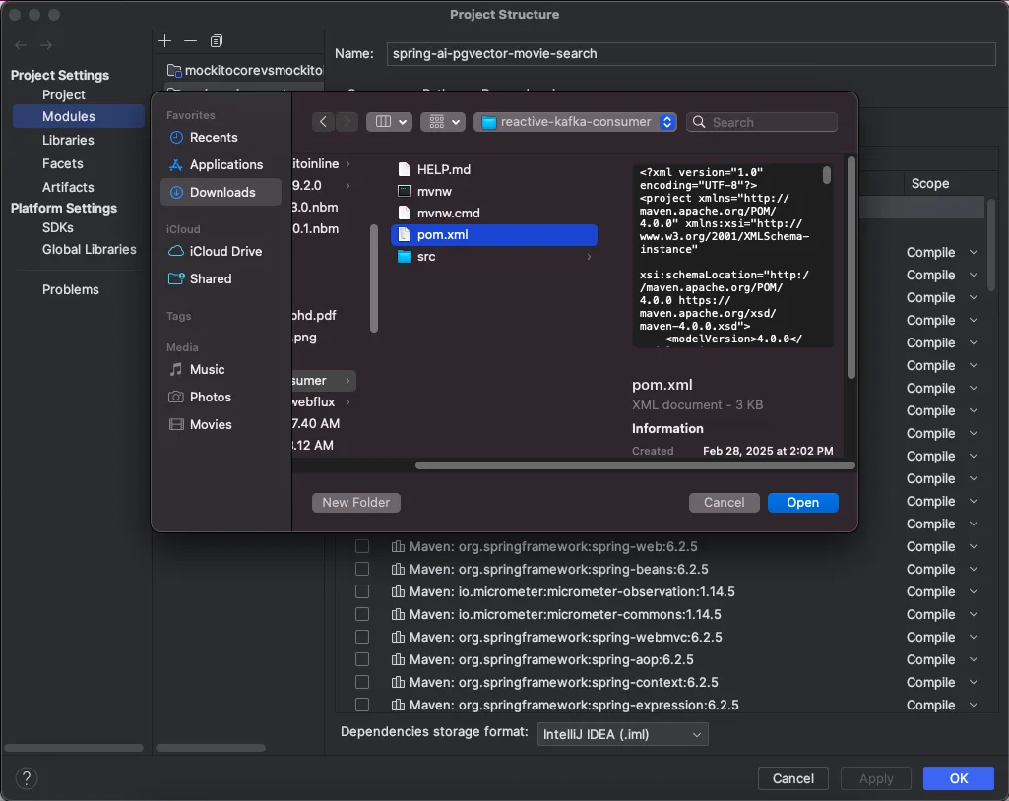Select Facets under Project Settings

(x=62, y=163)
